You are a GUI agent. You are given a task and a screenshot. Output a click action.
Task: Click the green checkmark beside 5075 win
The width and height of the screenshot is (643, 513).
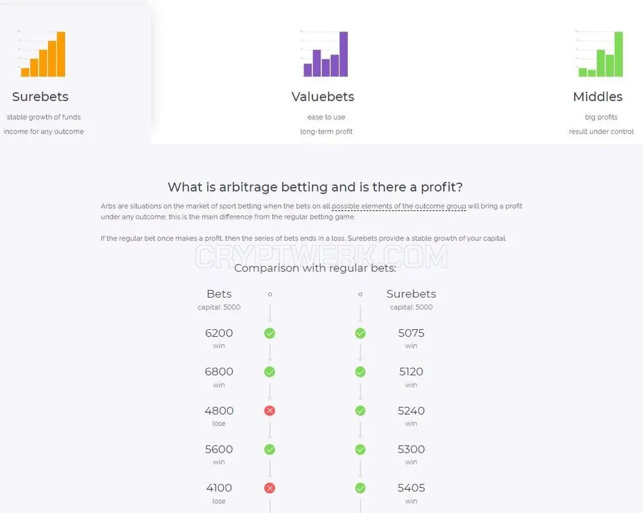click(x=360, y=334)
